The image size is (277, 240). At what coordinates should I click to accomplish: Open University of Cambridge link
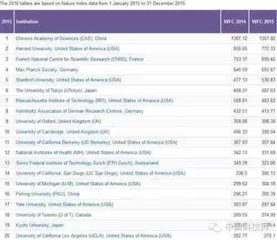[63, 132]
